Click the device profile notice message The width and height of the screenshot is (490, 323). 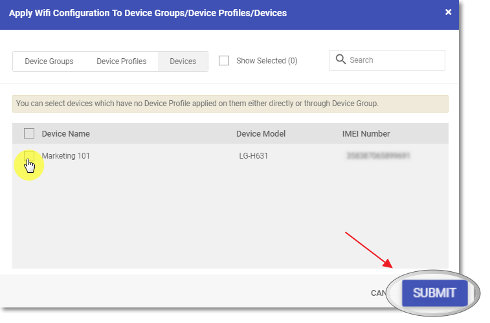[230, 104]
